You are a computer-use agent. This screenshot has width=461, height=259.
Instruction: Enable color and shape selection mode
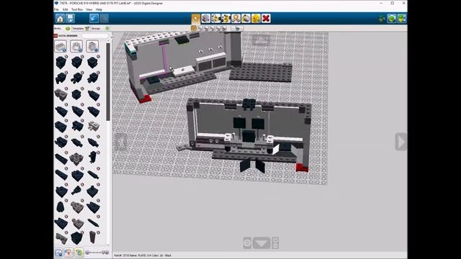coord(224,28)
